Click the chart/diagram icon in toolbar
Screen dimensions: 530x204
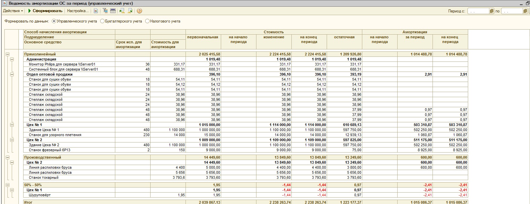(x=96, y=11)
